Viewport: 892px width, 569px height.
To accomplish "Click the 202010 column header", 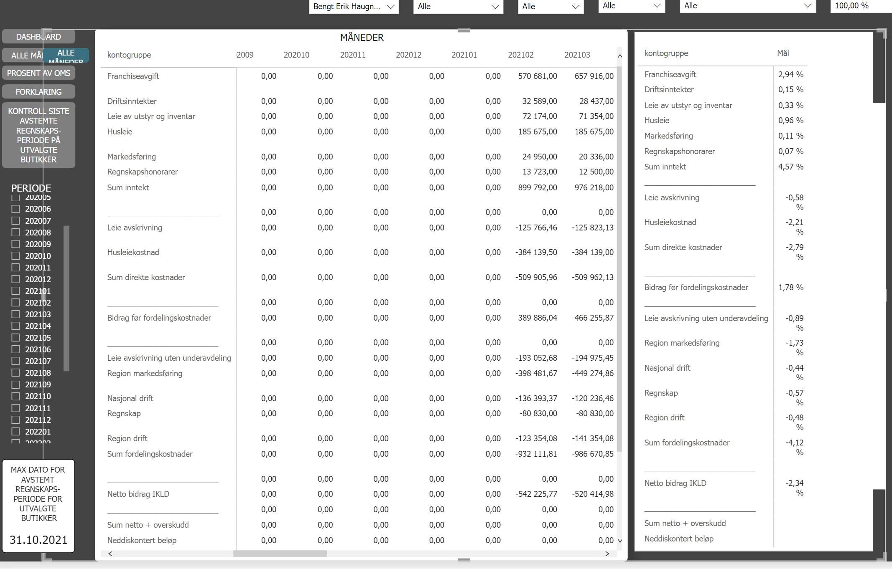I will [296, 55].
